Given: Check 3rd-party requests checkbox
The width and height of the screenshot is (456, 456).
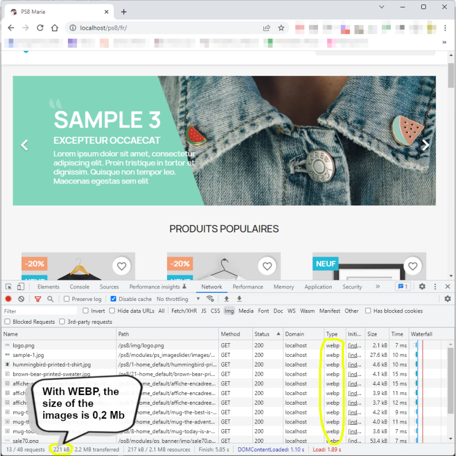Looking at the screenshot, I should tap(62, 321).
